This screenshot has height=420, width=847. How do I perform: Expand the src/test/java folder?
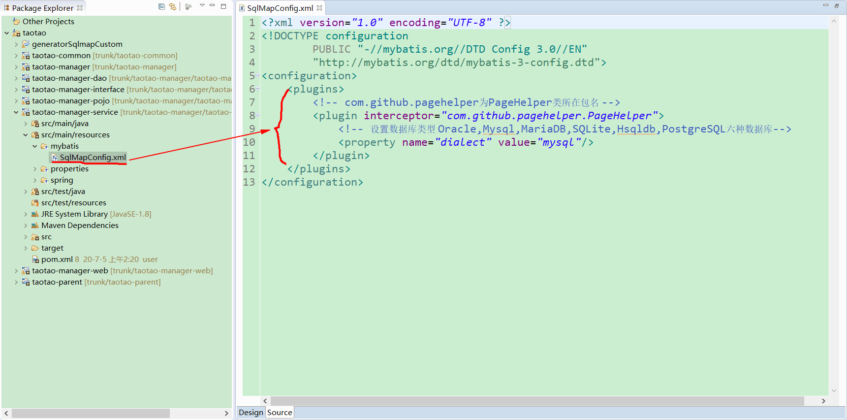pos(26,192)
